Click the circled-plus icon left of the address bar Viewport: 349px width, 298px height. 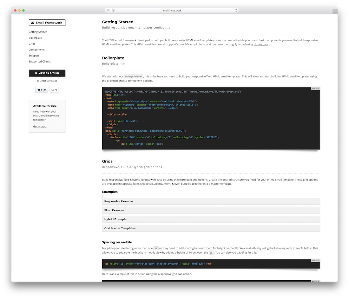point(113,10)
